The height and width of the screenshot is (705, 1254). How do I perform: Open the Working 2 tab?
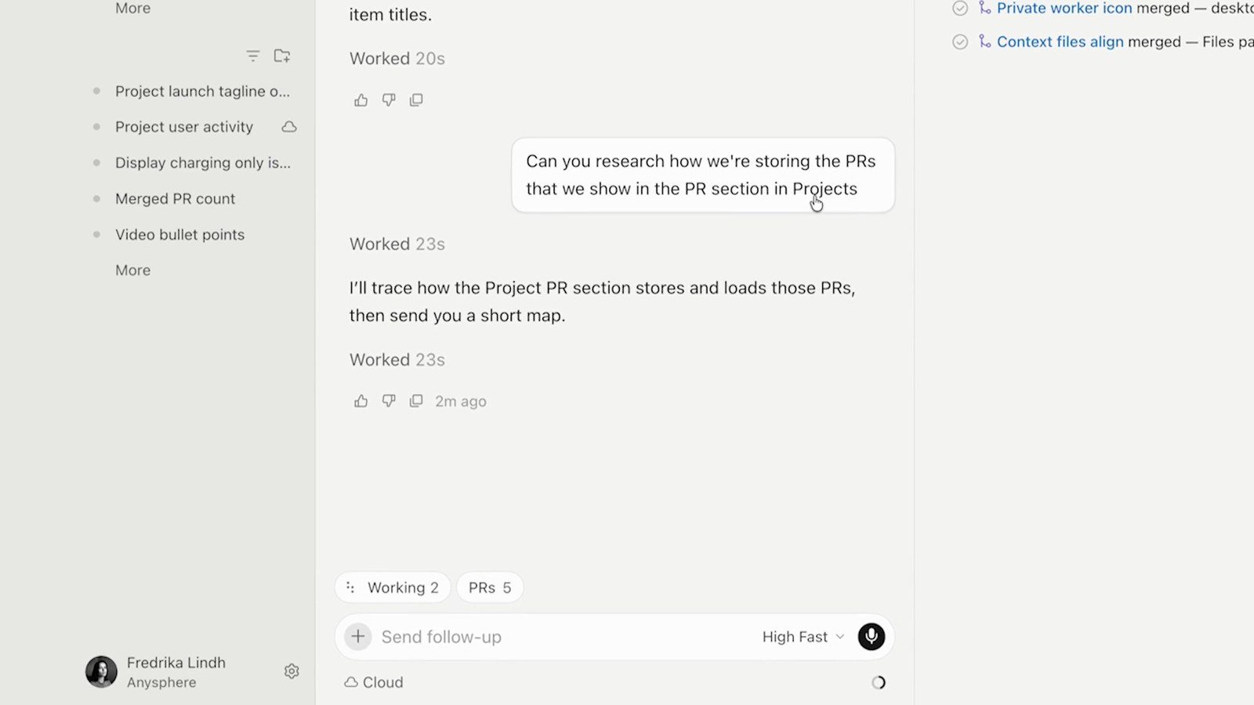(393, 587)
